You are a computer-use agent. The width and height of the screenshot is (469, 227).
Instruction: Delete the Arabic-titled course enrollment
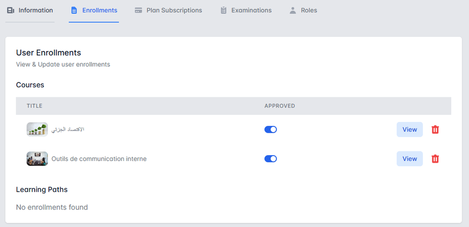click(435, 130)
